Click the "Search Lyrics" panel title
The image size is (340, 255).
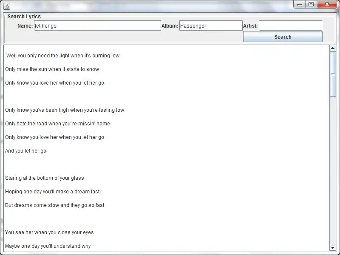(x=24, y=17)
